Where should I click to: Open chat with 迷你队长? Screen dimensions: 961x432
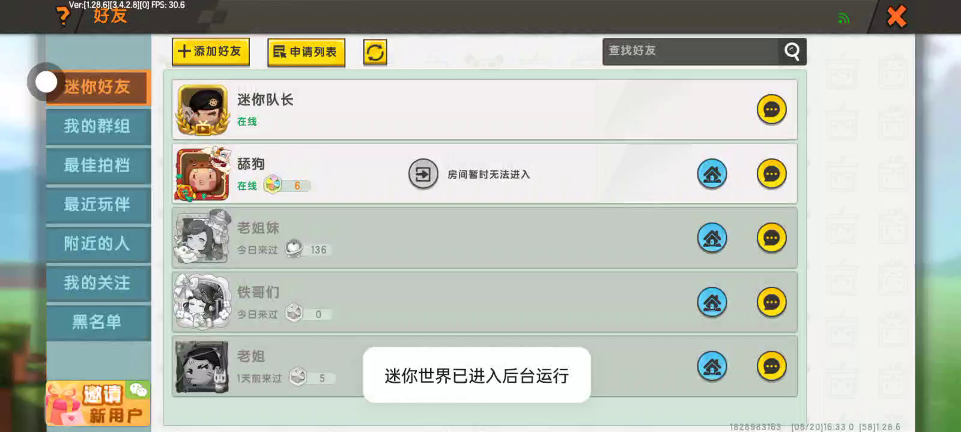pos(771,110)
